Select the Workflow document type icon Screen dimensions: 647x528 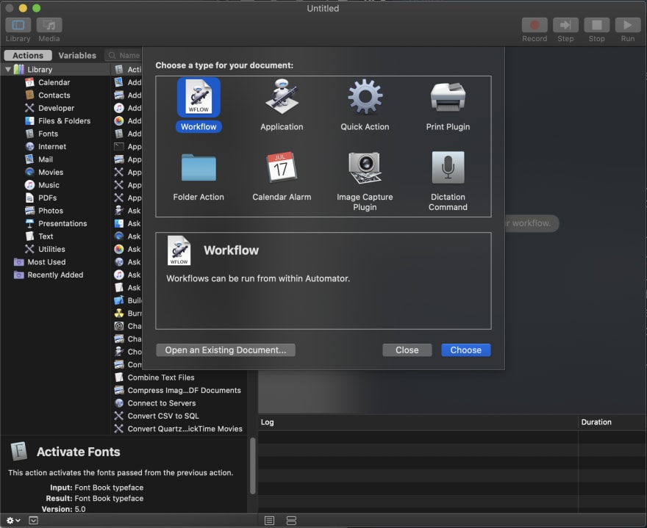[x=199, y=98]
